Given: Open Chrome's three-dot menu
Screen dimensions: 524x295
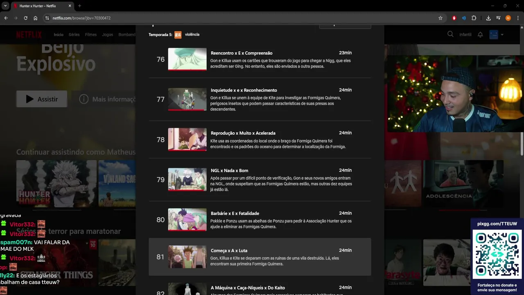Looking at the screenshot, I should [518, 18].
